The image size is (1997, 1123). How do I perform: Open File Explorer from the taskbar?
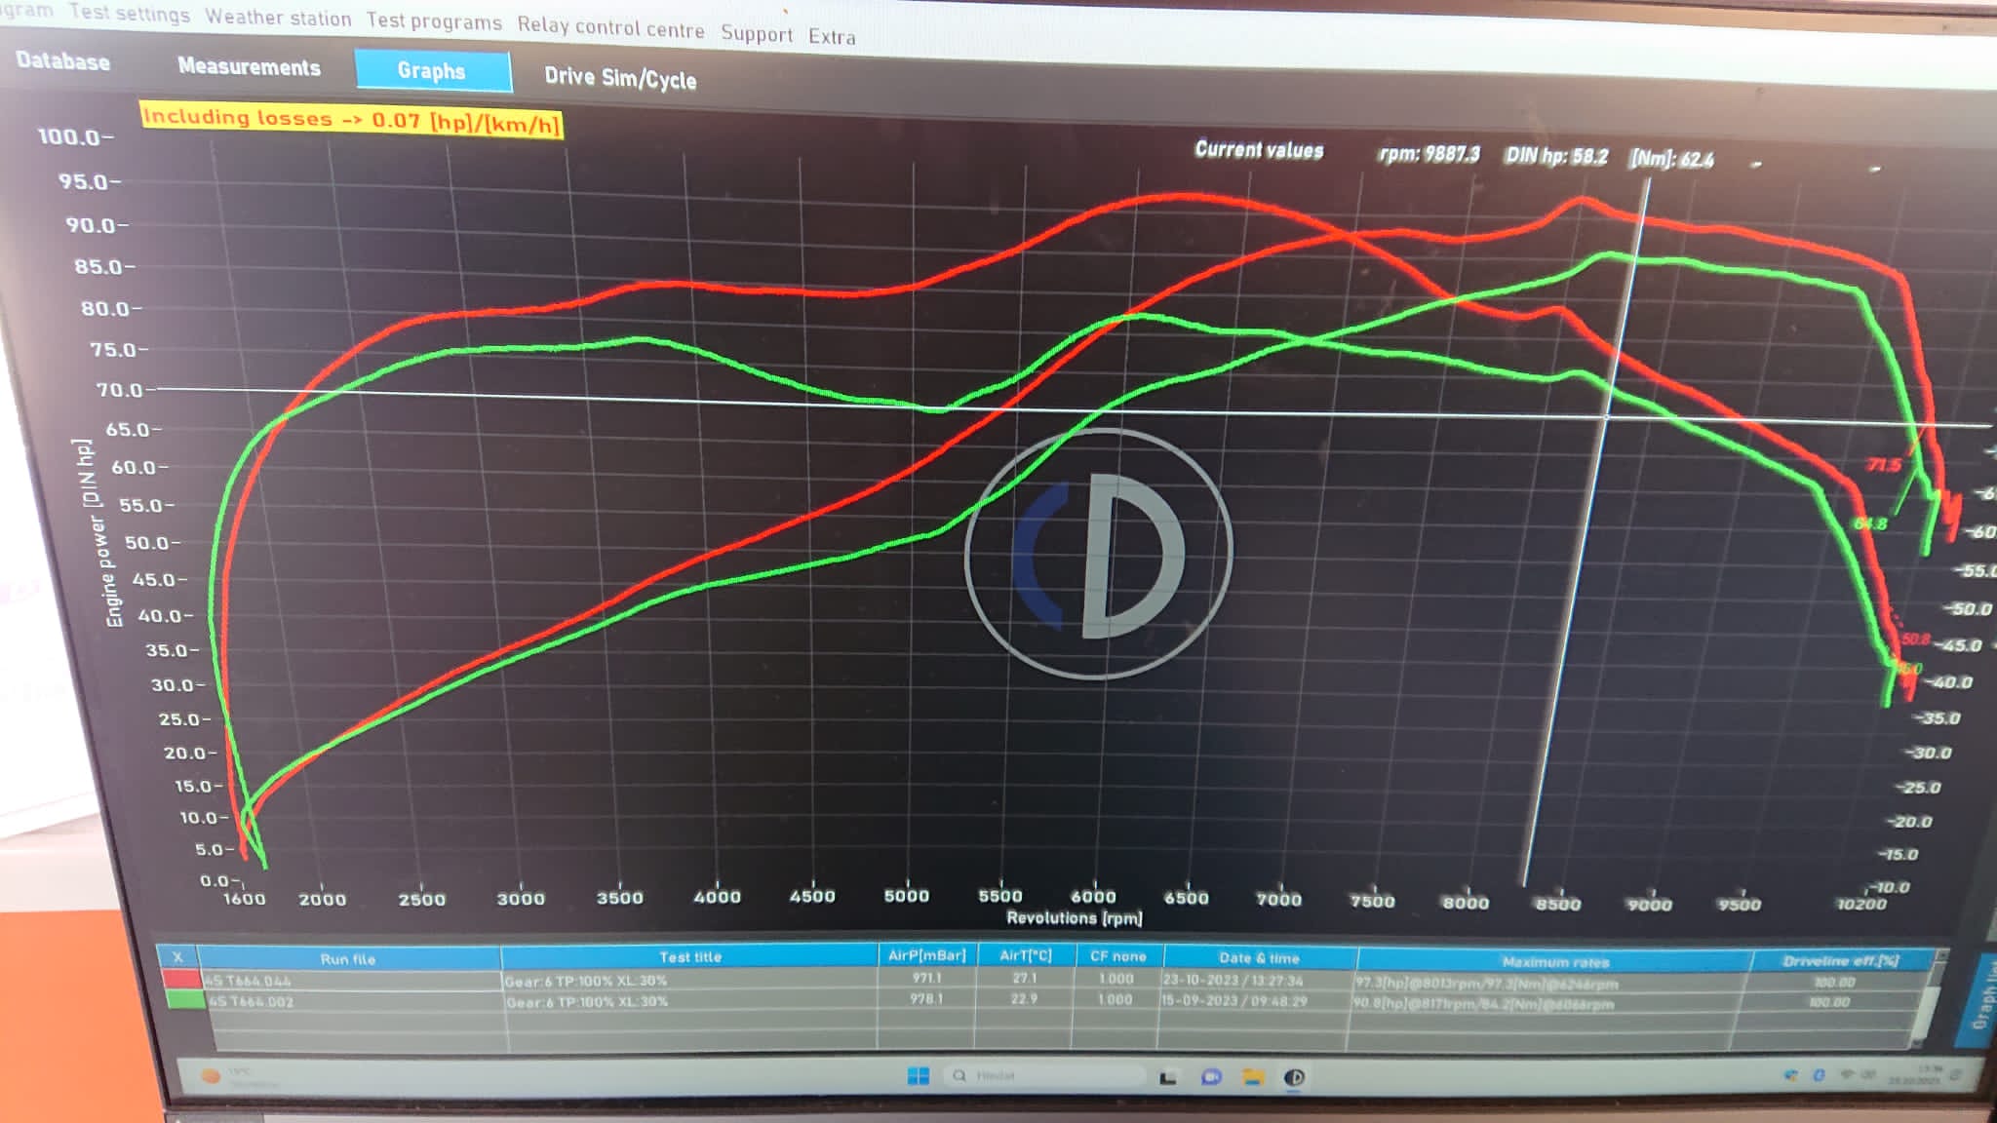point(1253,1077)
